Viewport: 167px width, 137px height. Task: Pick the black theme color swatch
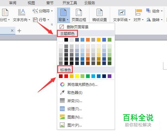(x=66, y=40)
